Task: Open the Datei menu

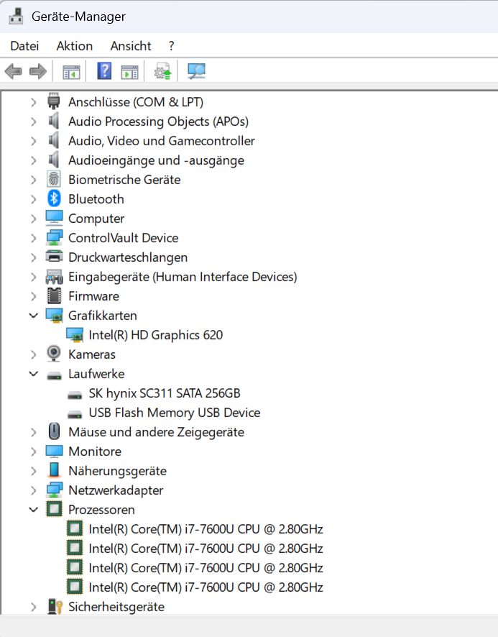Action: click(x=24, y=46)
